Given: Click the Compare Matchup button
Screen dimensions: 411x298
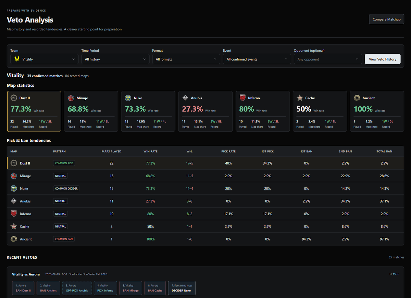Looking at the screenshot, I should point(386,19).
